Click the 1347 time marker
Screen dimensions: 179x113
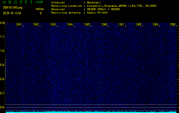click(x=121, y=25)
